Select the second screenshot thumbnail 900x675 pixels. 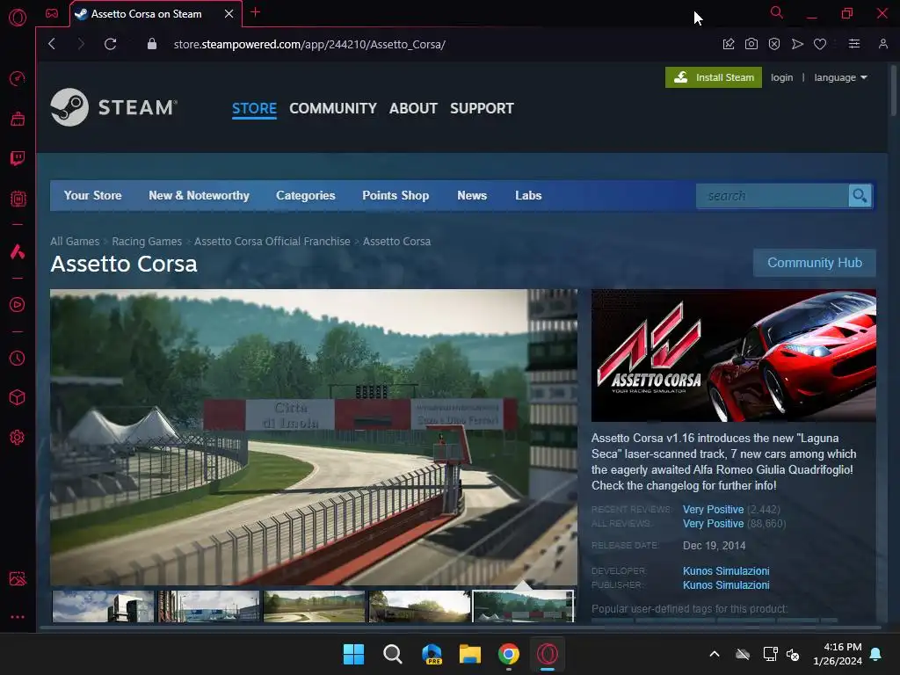208,606
